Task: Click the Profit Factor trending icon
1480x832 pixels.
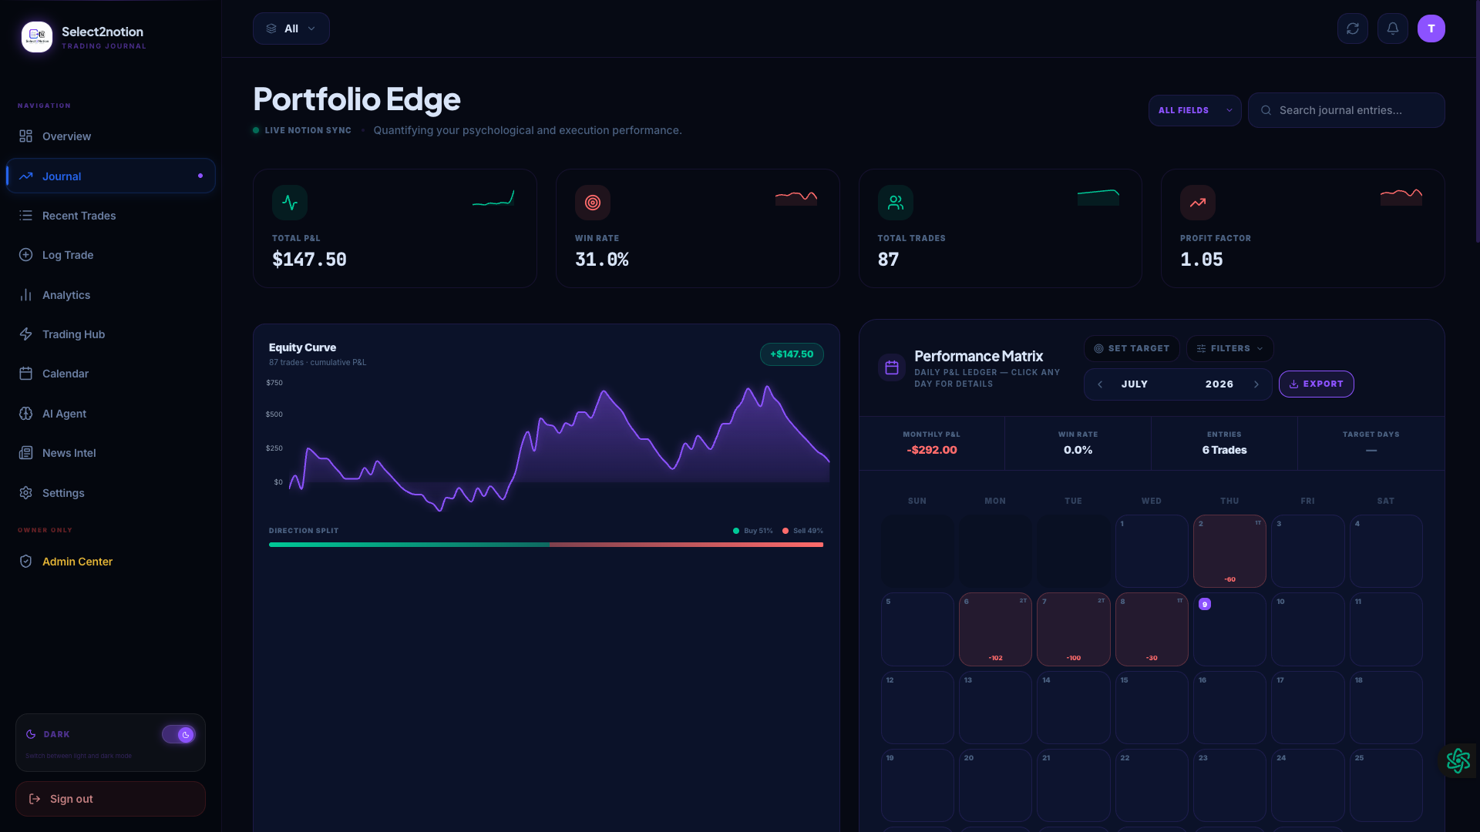Action: [x=1198, y=203]
